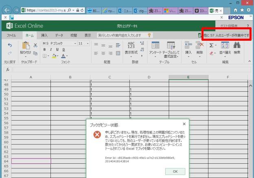Open the browser settings gear
This screenshot has height=178, width=254.
coord(249,10)
